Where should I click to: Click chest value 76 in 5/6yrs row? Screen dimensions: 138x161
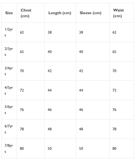tap(22, 110)
